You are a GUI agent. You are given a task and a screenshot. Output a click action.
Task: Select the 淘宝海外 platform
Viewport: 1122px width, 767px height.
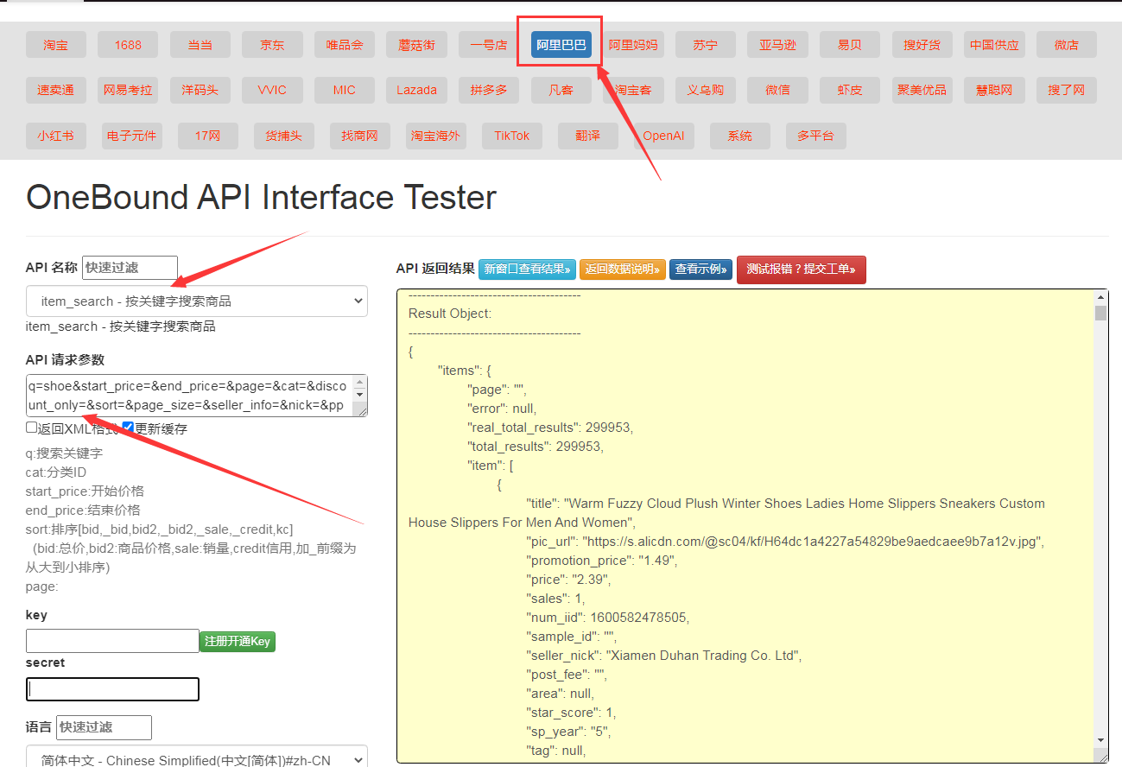pyautogui.click(x=436, y=136)
